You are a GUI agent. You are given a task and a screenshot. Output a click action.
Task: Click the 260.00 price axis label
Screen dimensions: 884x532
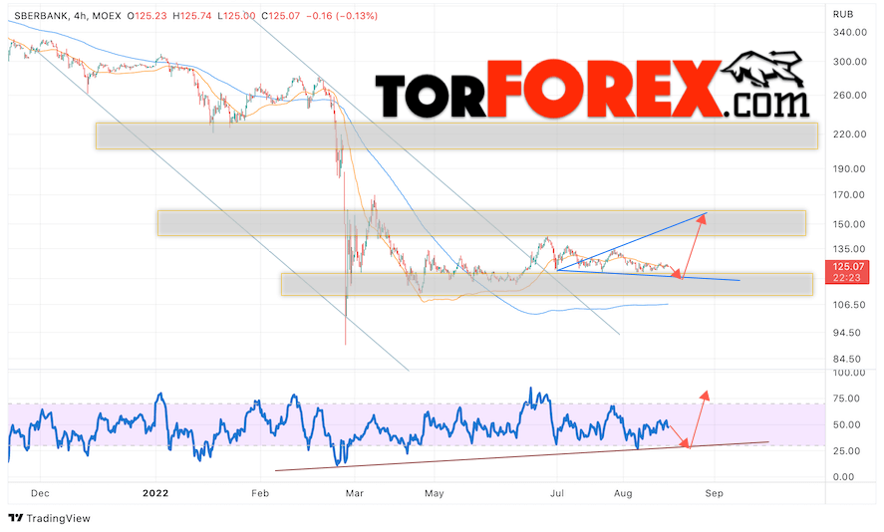pyautogui.click(x=849, y=96)
